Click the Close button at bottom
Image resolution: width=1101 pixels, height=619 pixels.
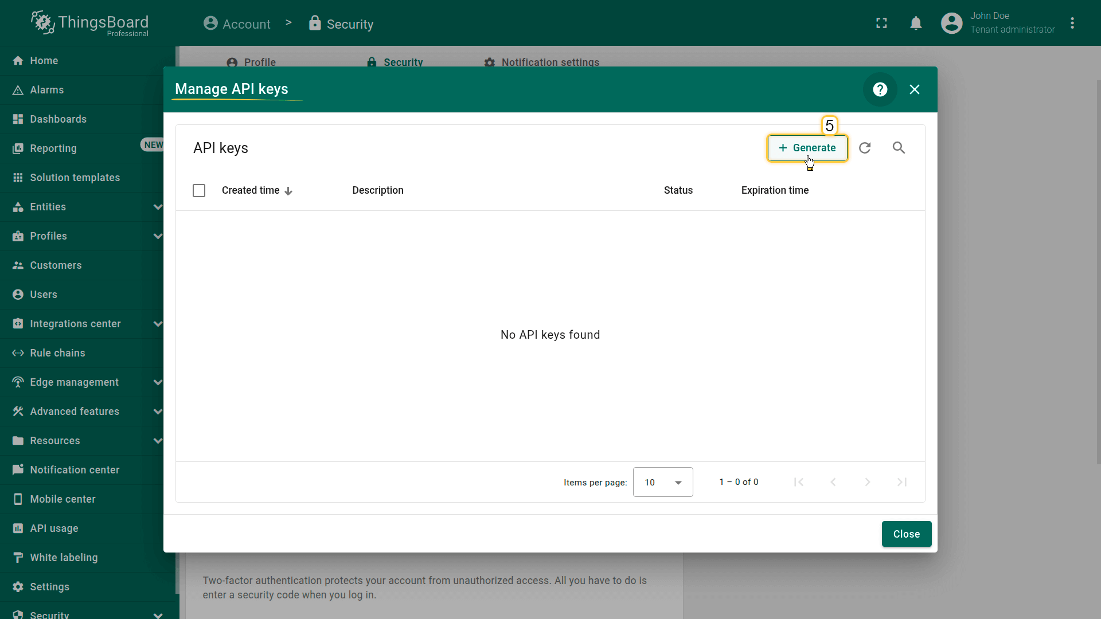point(906,534)
